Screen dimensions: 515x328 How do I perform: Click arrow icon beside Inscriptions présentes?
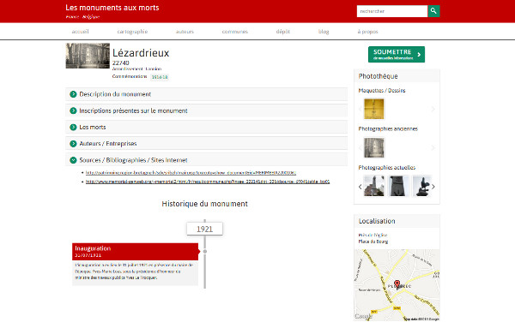73,110
